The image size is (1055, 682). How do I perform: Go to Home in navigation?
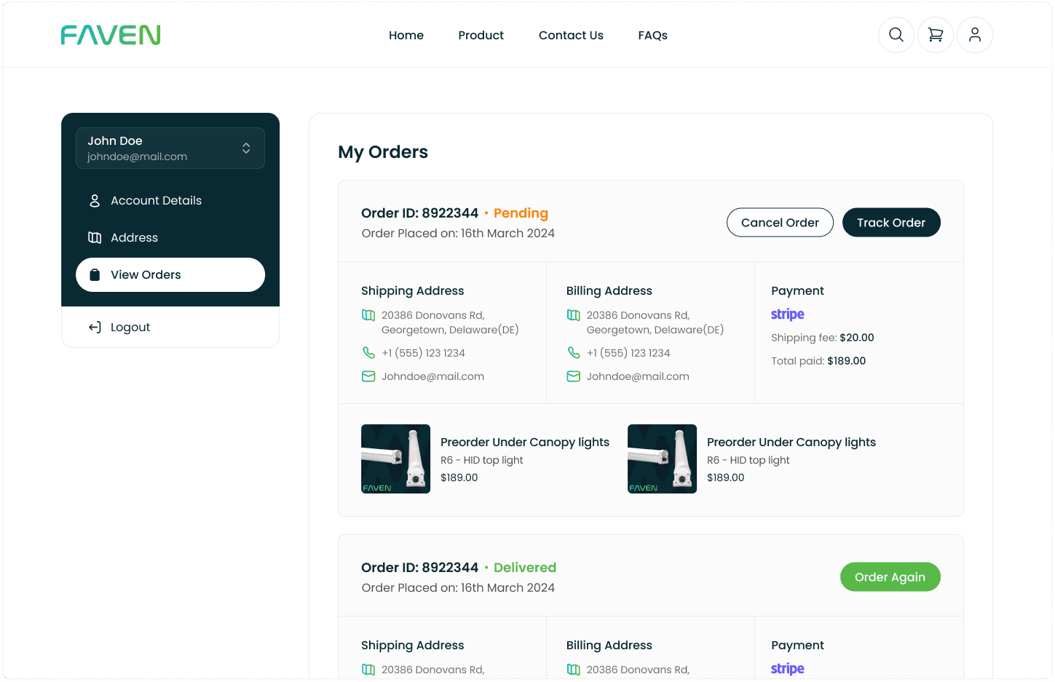[406, 35]
